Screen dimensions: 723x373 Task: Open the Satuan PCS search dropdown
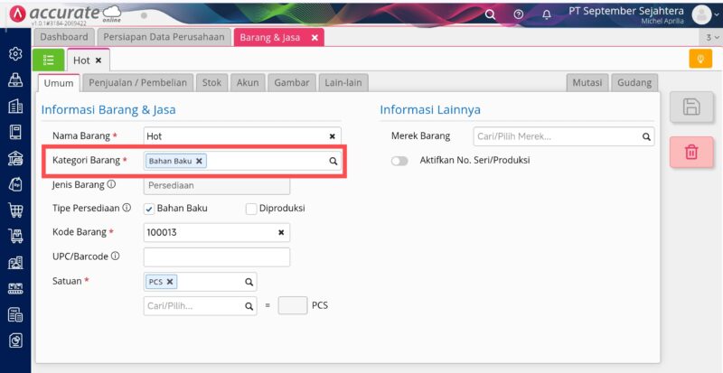(x=249, y=282)
